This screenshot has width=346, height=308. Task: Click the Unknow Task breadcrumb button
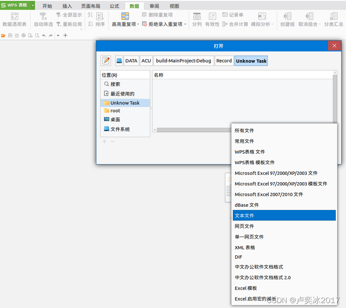[251, 61]
